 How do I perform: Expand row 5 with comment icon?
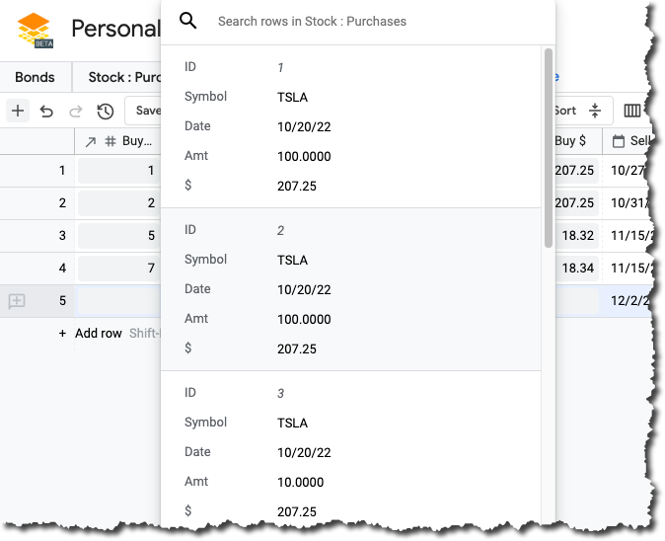coord(17,301)
